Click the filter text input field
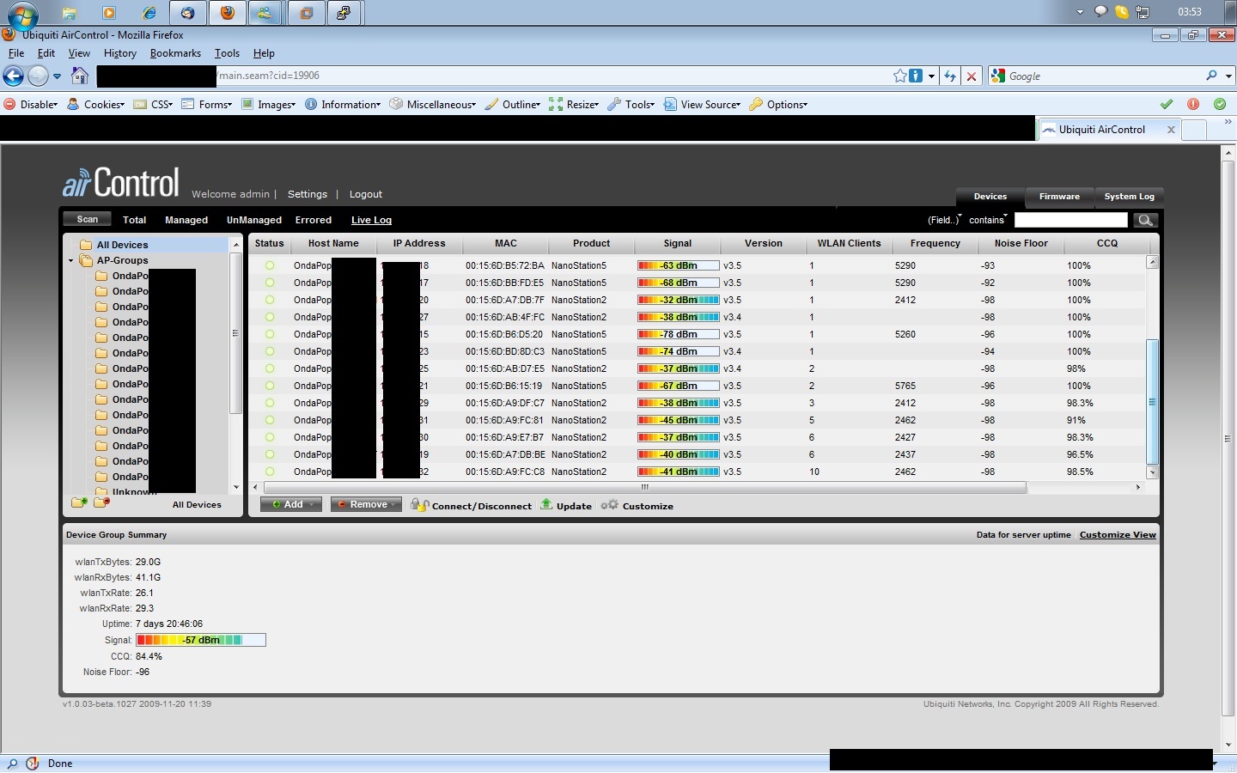Viewport: 1237px width, 773px height. tap(1070, 220)
